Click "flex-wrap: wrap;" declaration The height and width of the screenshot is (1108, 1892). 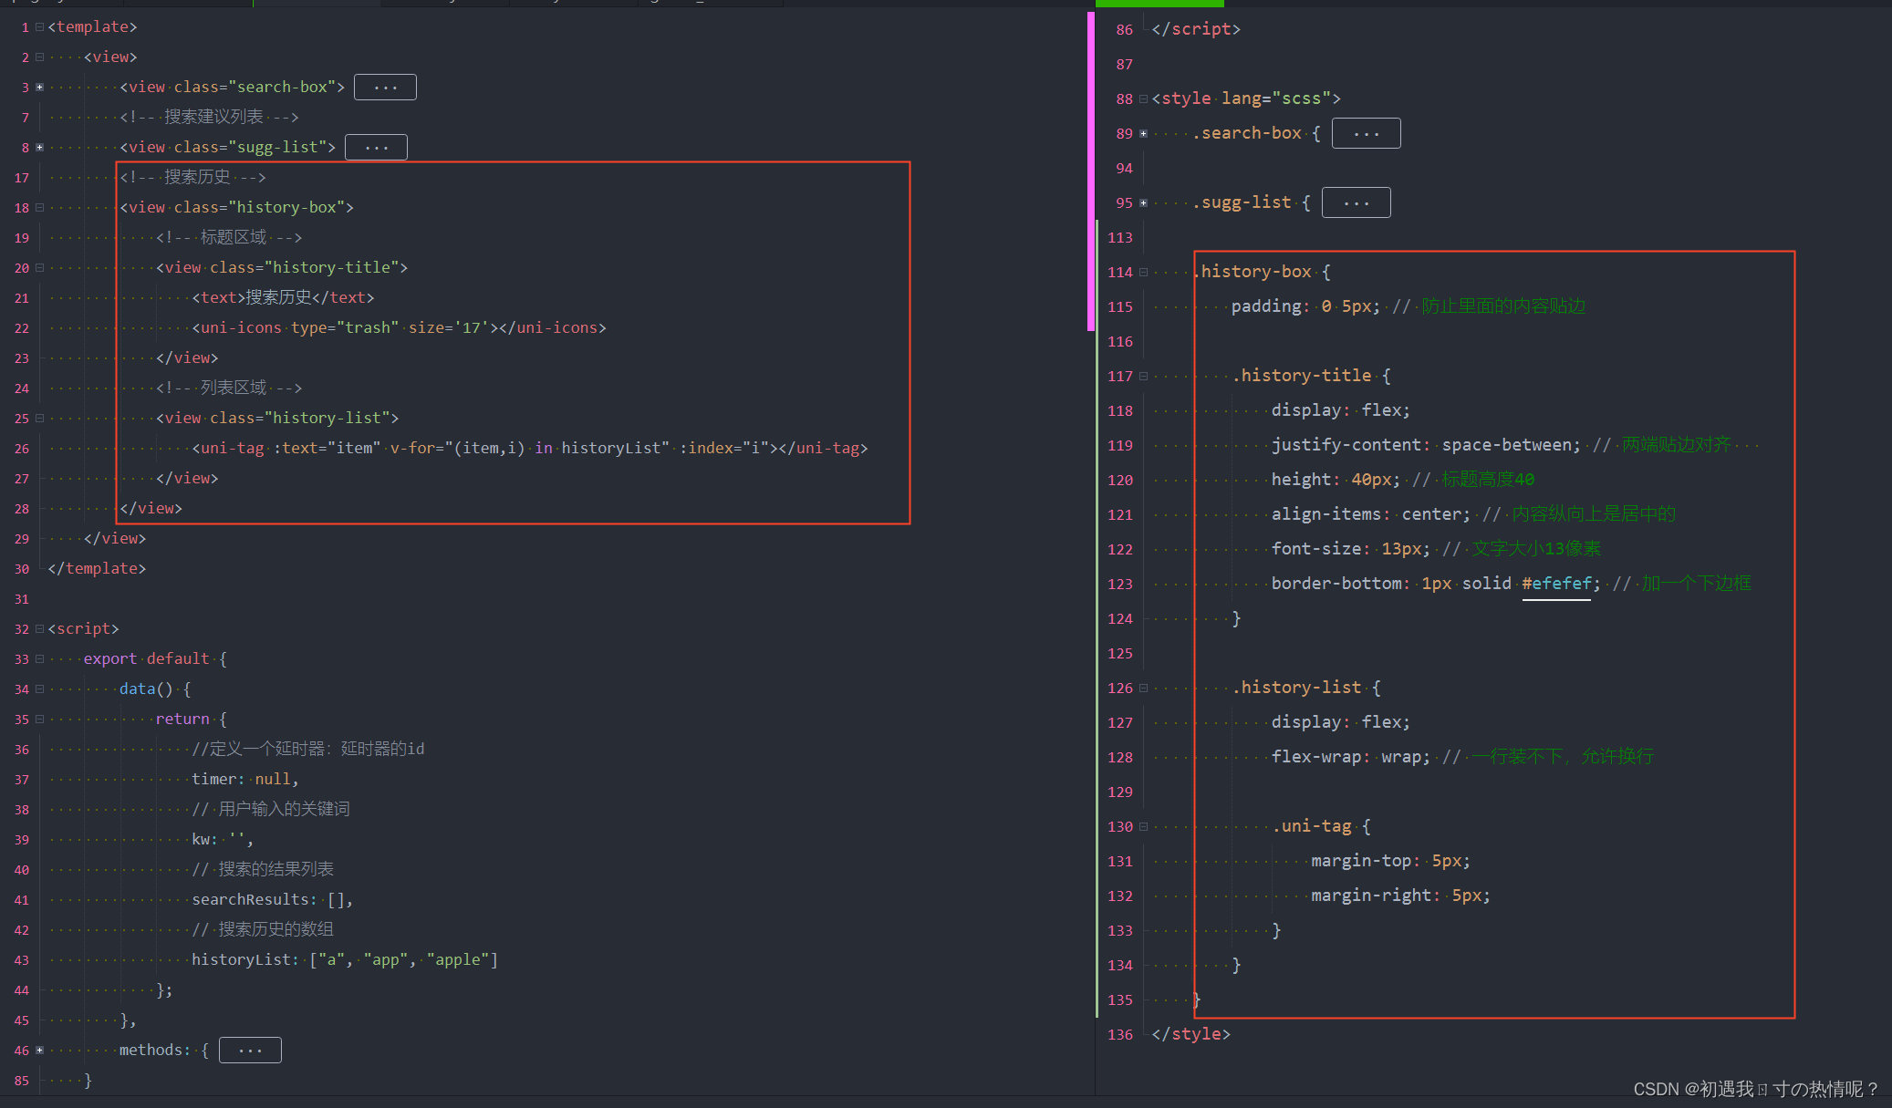[x=1351, y=757]
